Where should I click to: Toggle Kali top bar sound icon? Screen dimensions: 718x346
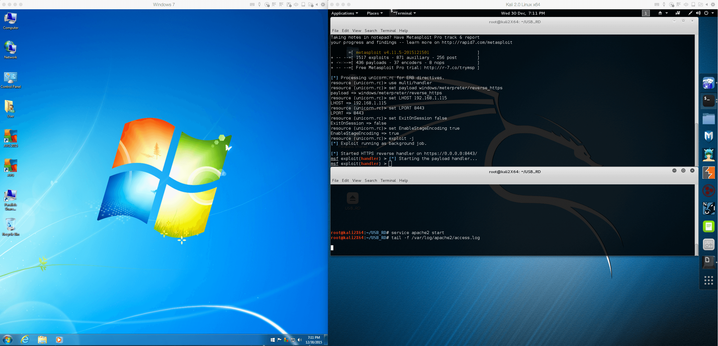point(698,13)
